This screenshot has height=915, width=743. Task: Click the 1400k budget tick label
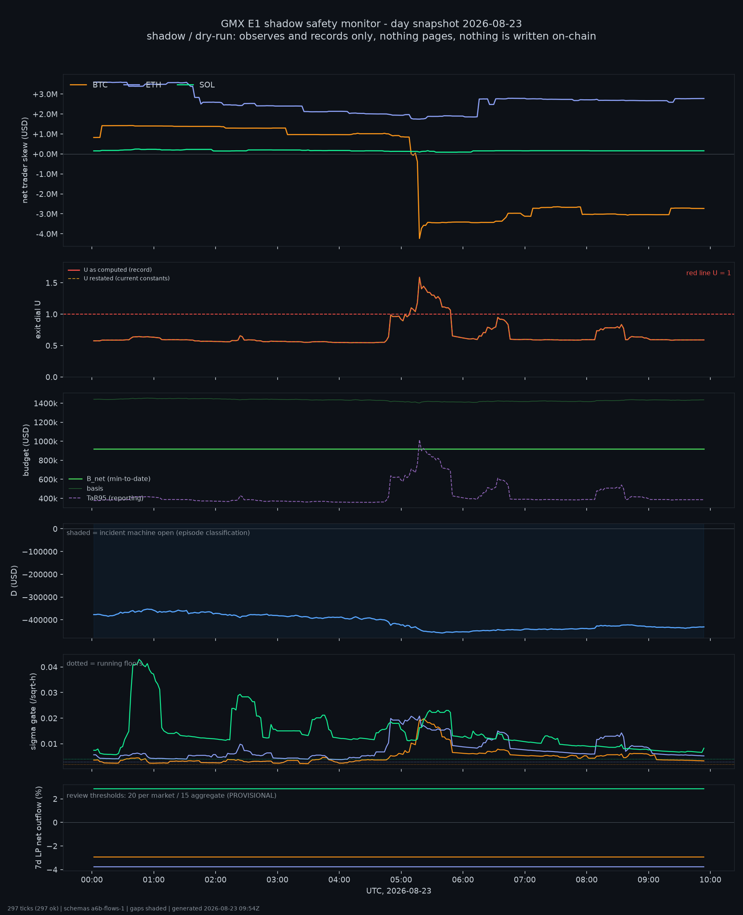45,403
